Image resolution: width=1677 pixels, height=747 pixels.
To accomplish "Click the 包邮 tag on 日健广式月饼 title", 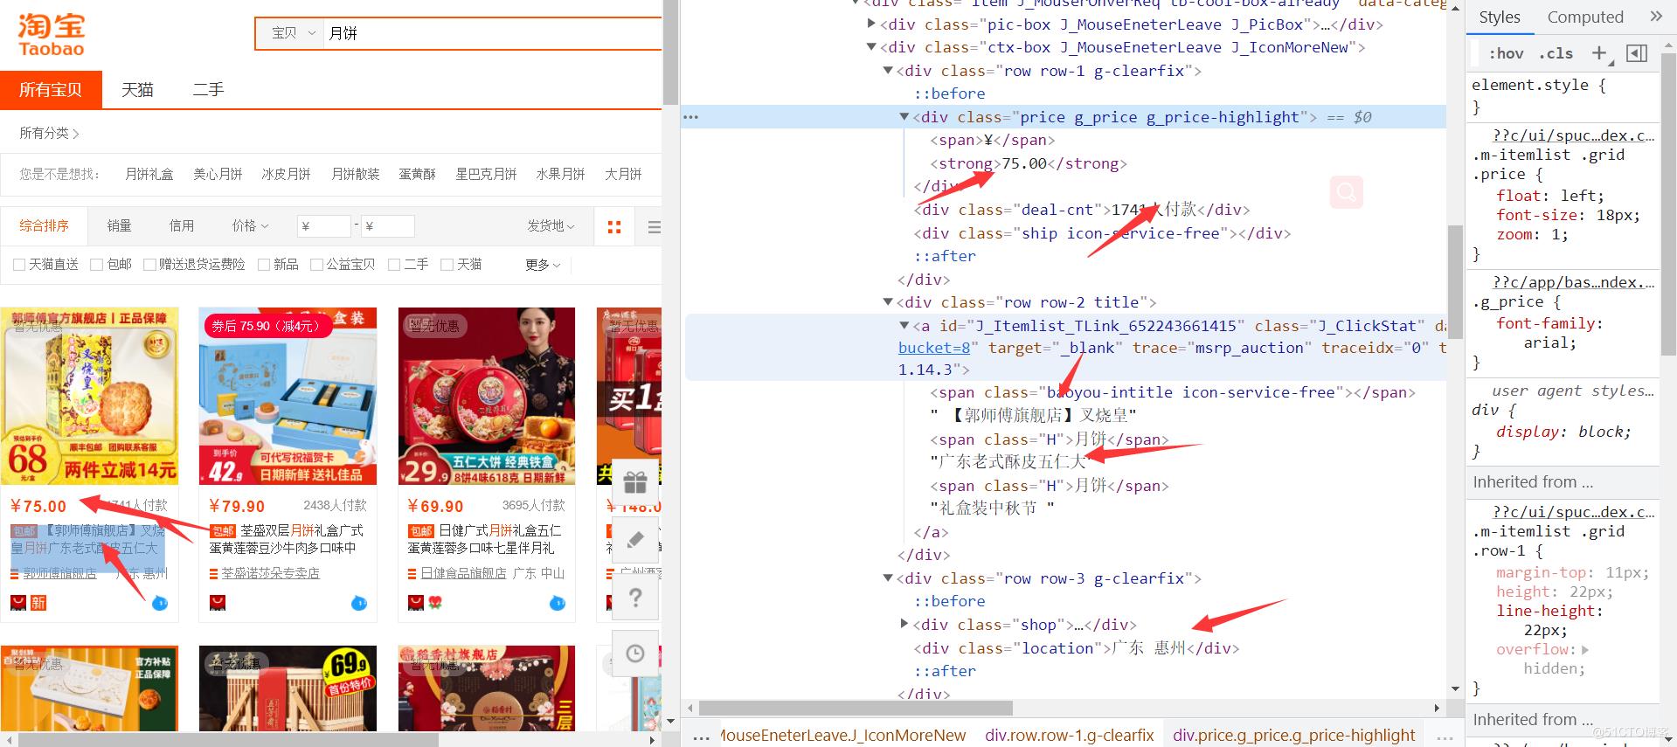I will coord(421,530).
